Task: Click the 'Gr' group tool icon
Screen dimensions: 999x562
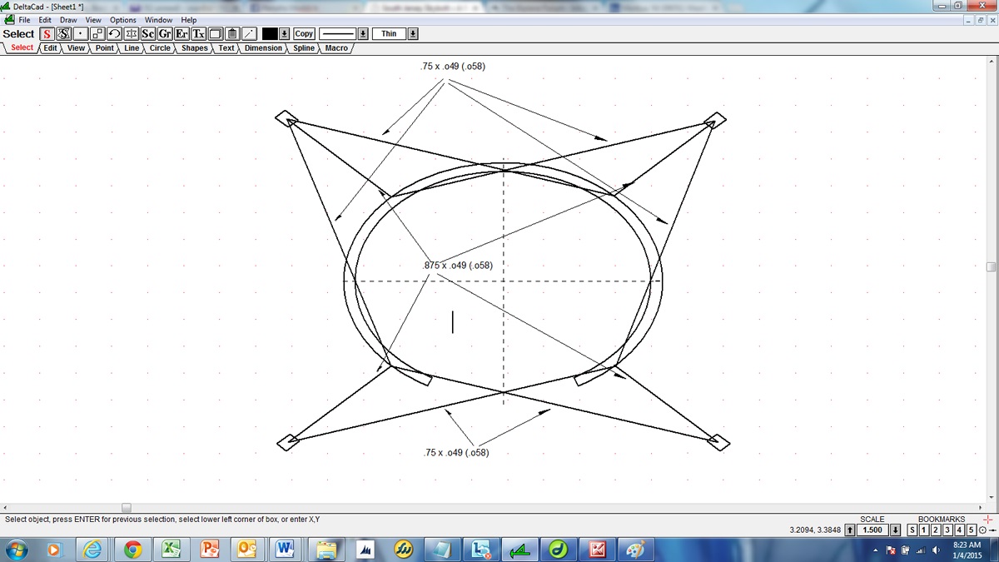Action: pos(165,34)
